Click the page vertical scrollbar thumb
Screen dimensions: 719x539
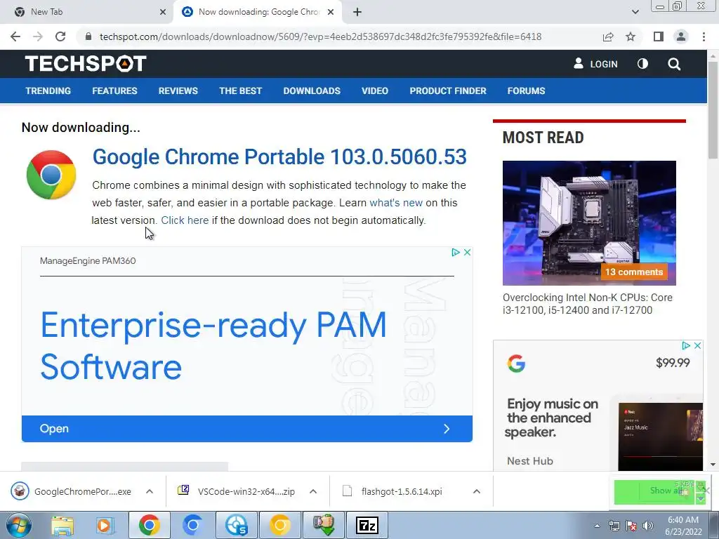pos(713,110)
